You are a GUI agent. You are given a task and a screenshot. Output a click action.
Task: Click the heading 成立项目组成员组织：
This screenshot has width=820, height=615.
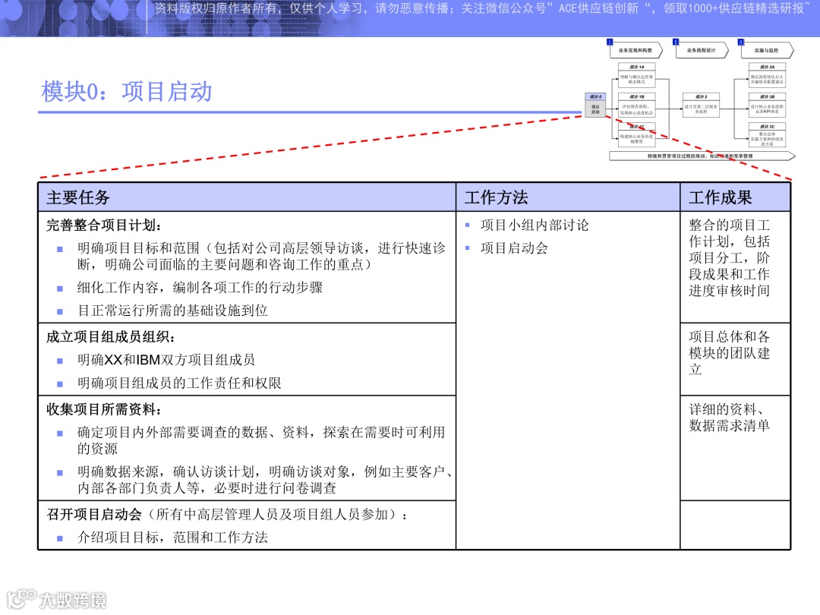[x=111, y=337]
